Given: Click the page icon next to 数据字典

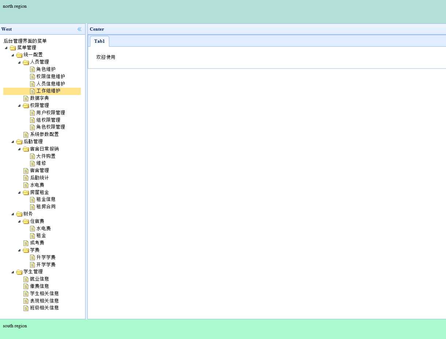Looking at the screenshot, I should [x=26, y=98].
